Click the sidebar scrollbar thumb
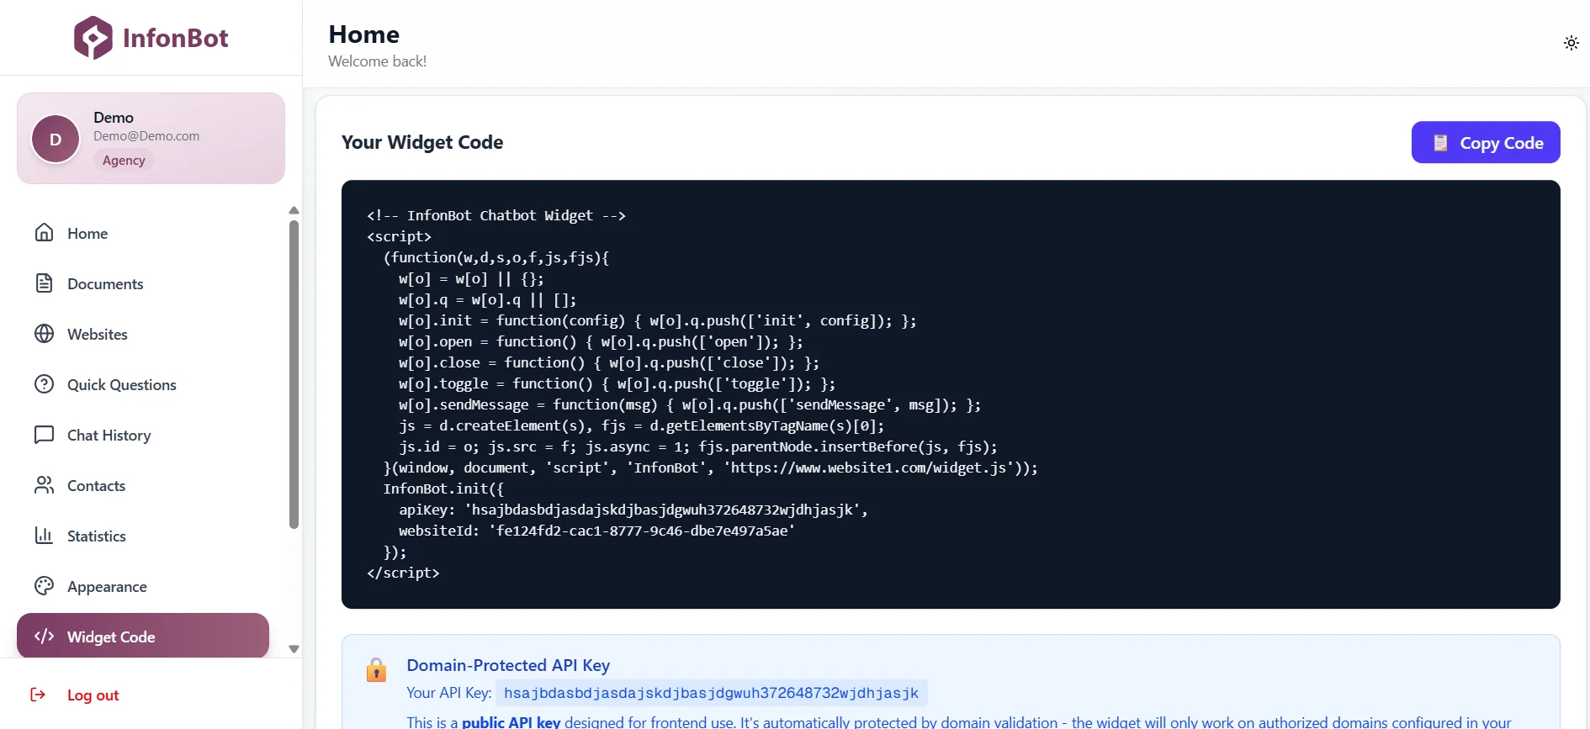The image size is (1590, 729). point(294,374)
